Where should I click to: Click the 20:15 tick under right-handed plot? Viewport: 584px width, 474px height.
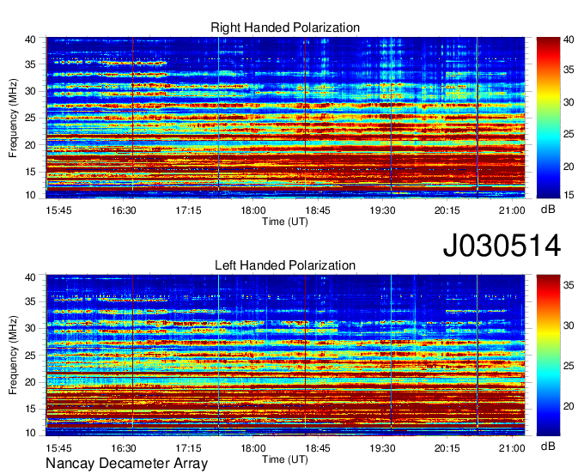click(447, 210)
